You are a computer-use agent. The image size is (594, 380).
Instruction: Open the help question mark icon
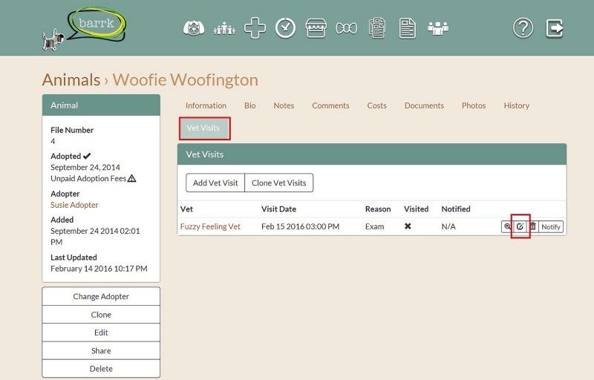[523, 28]
